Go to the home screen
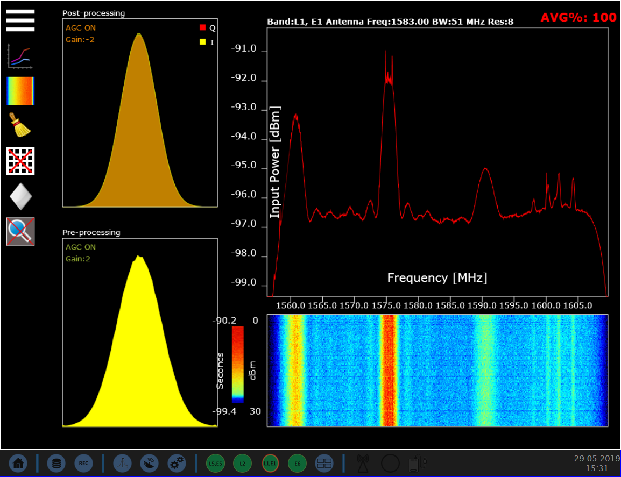 [x=18, y=463]
